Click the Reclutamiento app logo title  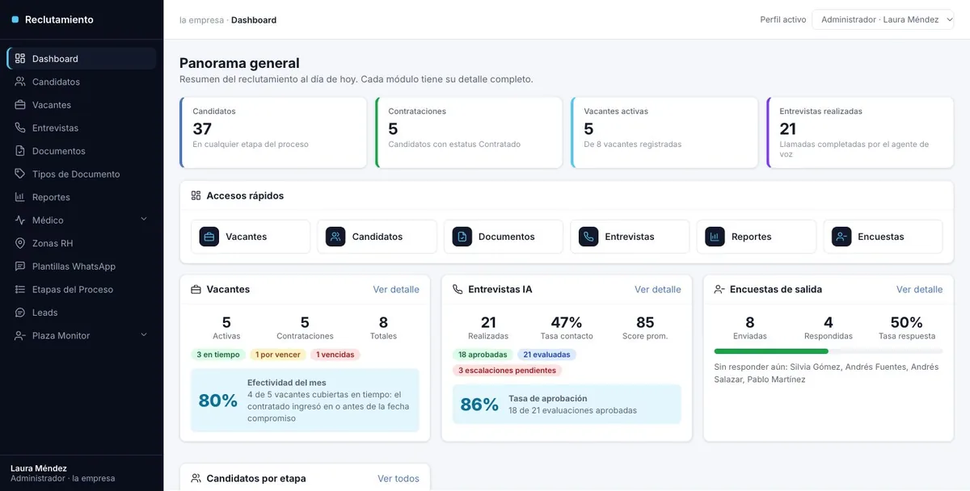(x=59, y=19)
